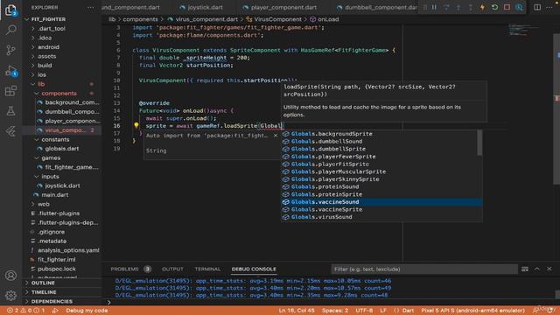
Task: Open globals.dart in explorer
Action: (x=62, y=149)
